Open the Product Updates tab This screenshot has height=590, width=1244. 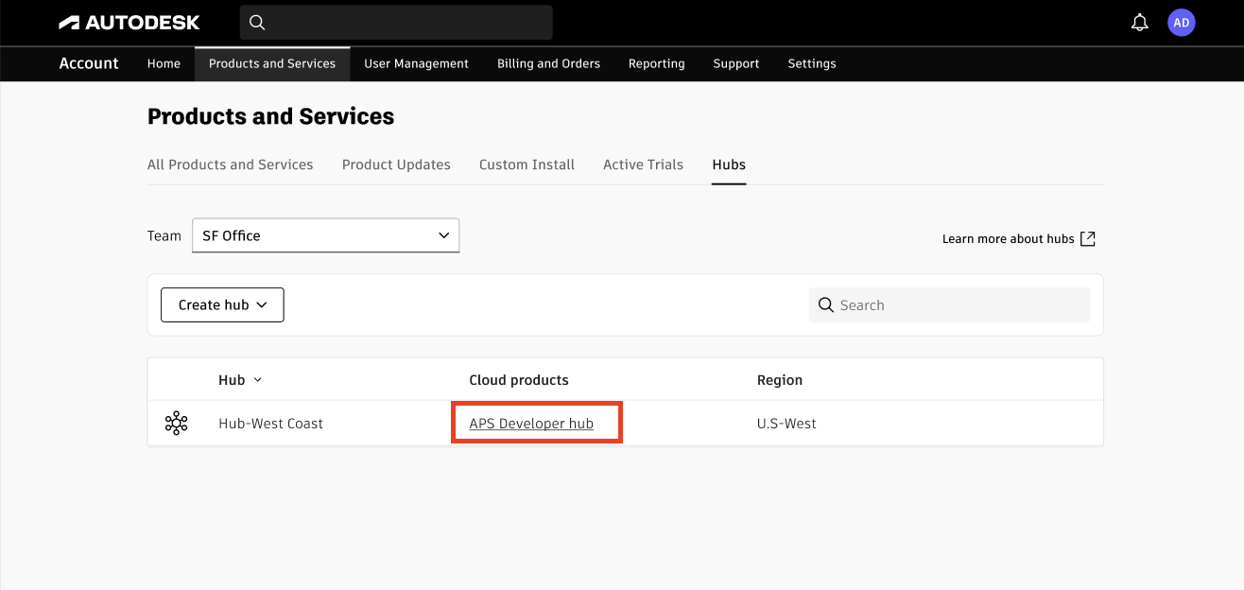396,164
